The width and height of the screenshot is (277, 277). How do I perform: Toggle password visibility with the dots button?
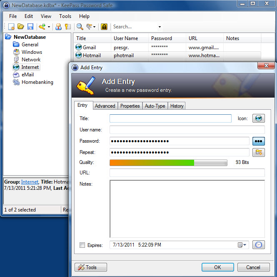(x=258, y=141)
